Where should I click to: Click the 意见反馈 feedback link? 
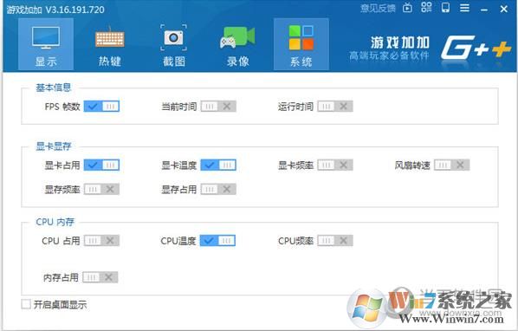click(378, 9)
